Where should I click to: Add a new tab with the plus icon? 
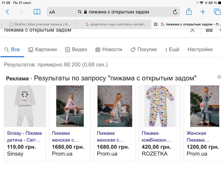(203, 12)
